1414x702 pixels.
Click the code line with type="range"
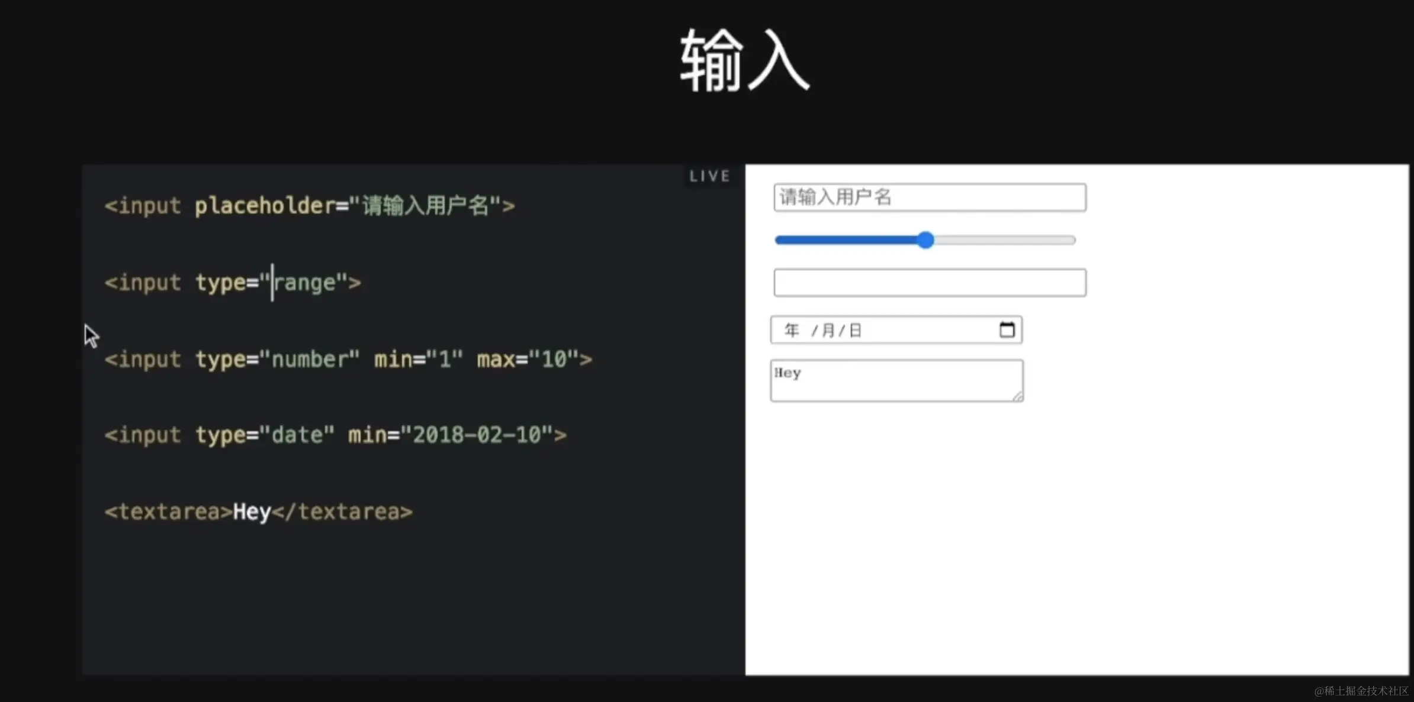[232, 282]
